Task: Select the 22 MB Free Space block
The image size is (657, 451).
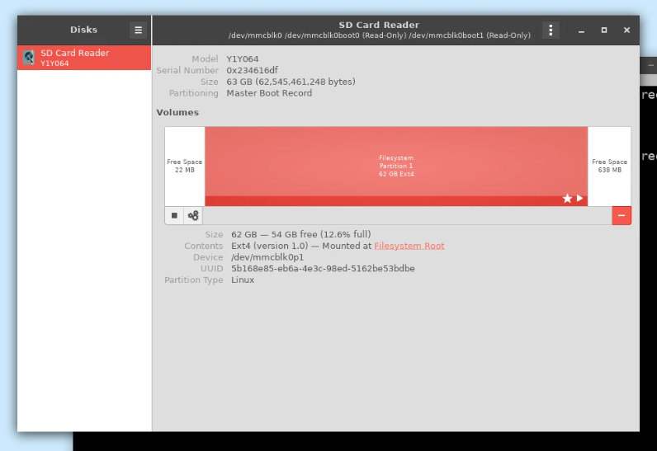Action: coord(185,166)
